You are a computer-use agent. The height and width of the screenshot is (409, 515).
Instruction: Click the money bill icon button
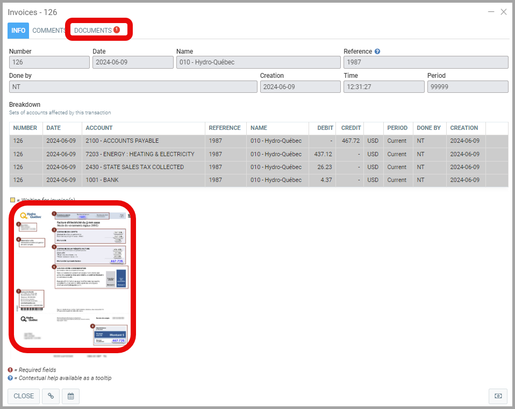pos(498,396)
